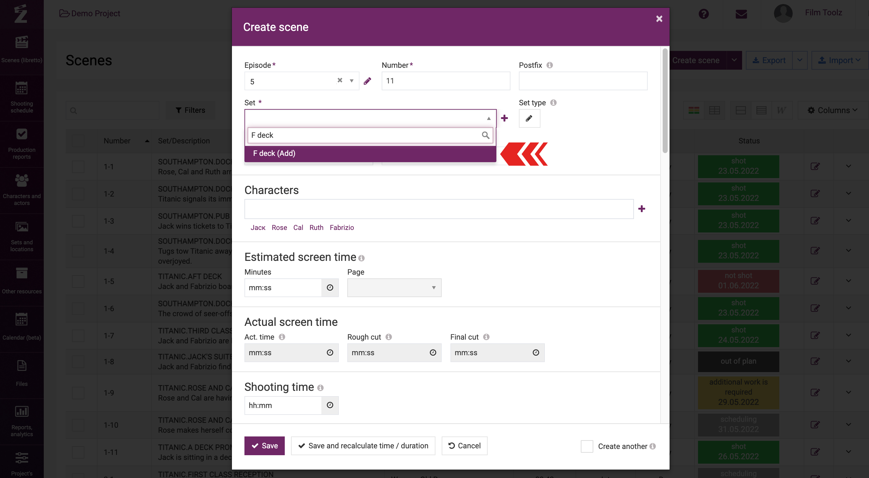This screenshot has height=478, width=869.
Task: Open Reports, analytics section
Action: coord(22,421)
